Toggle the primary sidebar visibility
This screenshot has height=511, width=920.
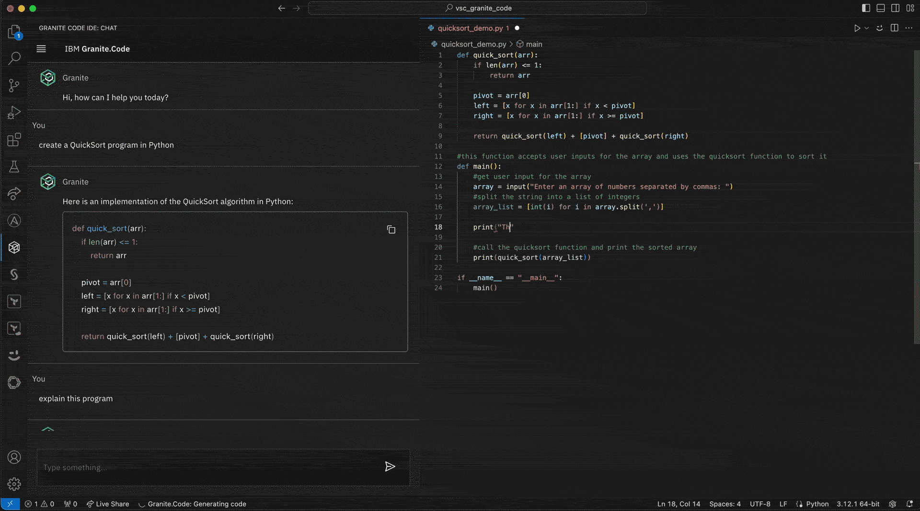point(865,8)
